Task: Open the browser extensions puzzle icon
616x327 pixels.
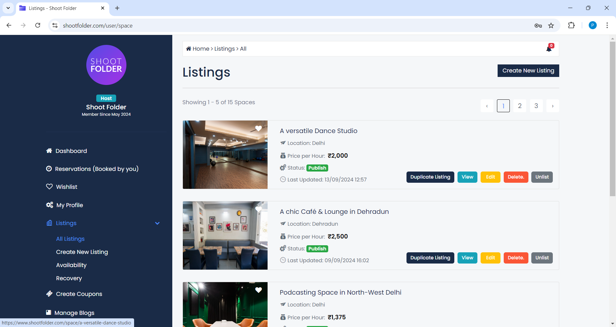Action: 571,25
